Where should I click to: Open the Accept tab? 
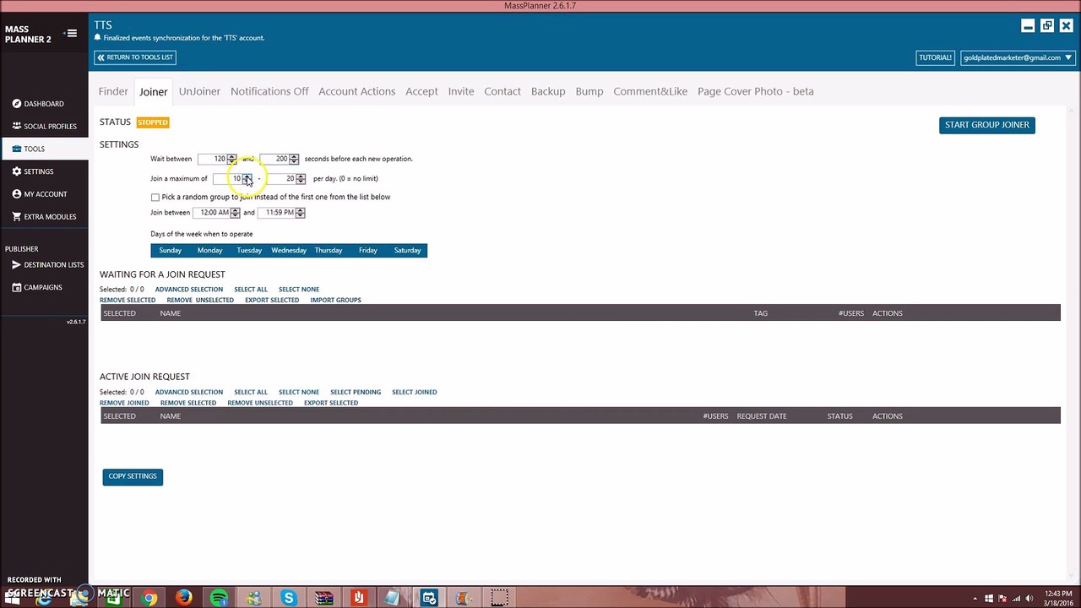[x=421, y=91]
